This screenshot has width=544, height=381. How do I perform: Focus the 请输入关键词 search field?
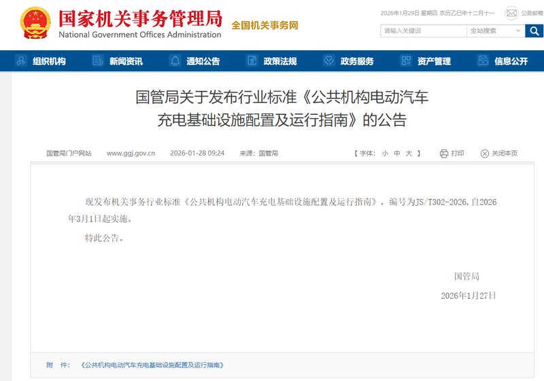point(423,31)
